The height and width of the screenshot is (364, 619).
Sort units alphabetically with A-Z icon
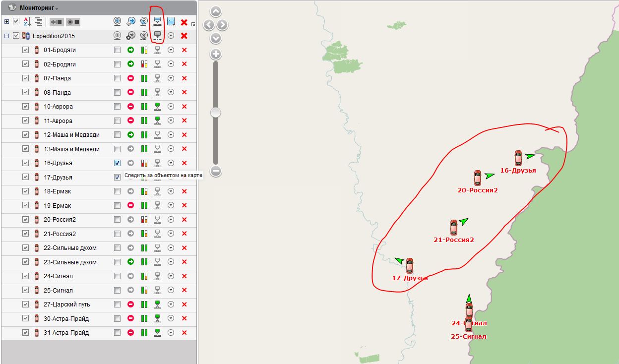27,22
